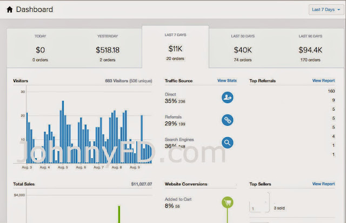Open View Report link for Top Sellers
346x223 pixels.
pos(323,184)
